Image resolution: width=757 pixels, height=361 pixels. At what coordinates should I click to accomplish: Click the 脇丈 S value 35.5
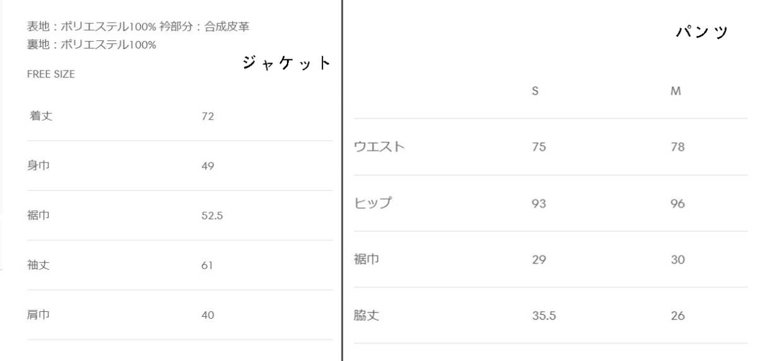[x=544, y=316]
